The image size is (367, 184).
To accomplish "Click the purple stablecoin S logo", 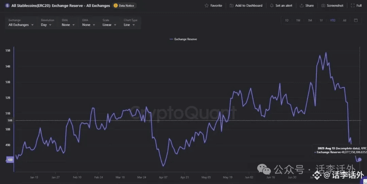I will [7, 5].
